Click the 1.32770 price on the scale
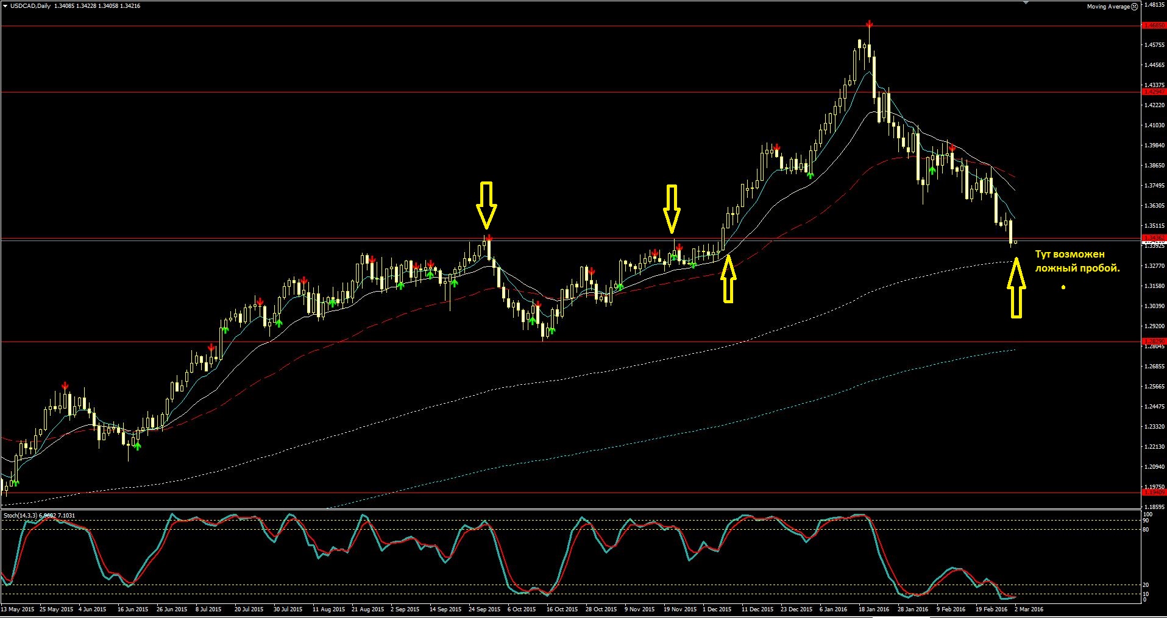The width and height of the screenshot is (1167, 618). 1155,266
